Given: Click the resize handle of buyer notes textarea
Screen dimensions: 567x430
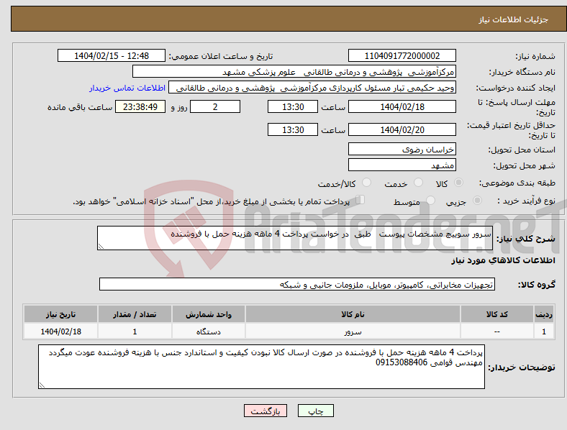Looking at the screenshot, I should coord(42,385).
